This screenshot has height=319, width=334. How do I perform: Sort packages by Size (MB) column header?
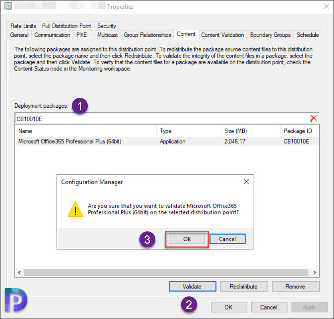251,131
